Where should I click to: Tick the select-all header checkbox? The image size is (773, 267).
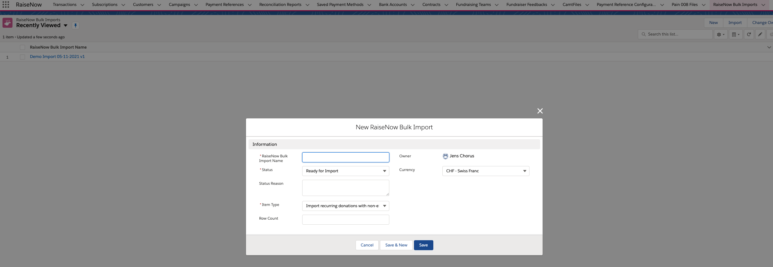pos(22,47)
